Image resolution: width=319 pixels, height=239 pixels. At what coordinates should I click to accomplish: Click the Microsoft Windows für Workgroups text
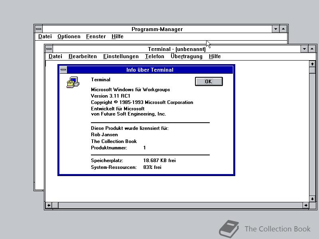[130, 90]
